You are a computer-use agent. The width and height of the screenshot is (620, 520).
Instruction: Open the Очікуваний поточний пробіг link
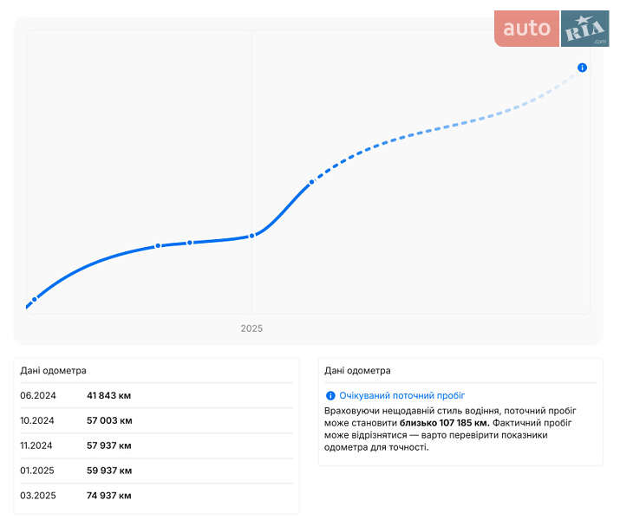(x=401, y=395)
